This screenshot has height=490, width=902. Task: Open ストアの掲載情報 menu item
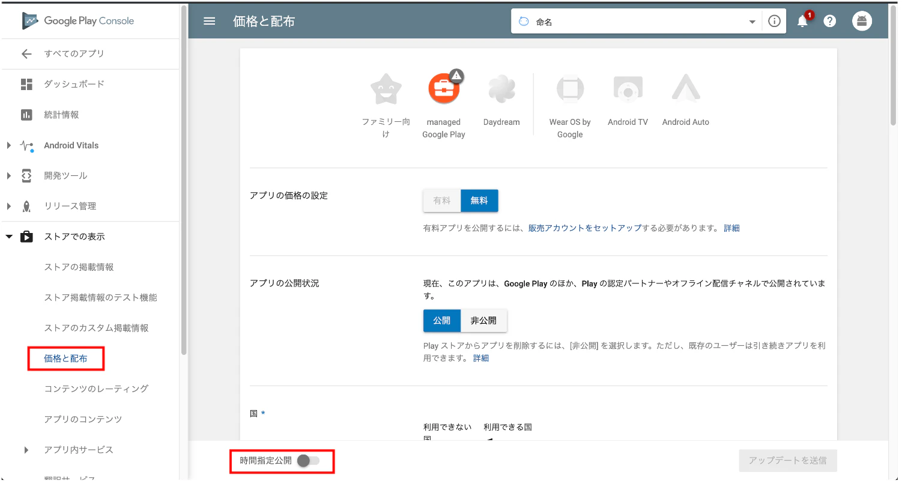[79, 267]
